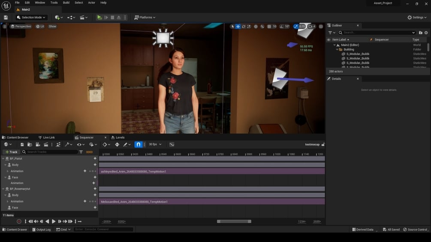Viewport: 431px width, 242px height.
Task: Click the grid snap value 10
Action: [274, 26]
